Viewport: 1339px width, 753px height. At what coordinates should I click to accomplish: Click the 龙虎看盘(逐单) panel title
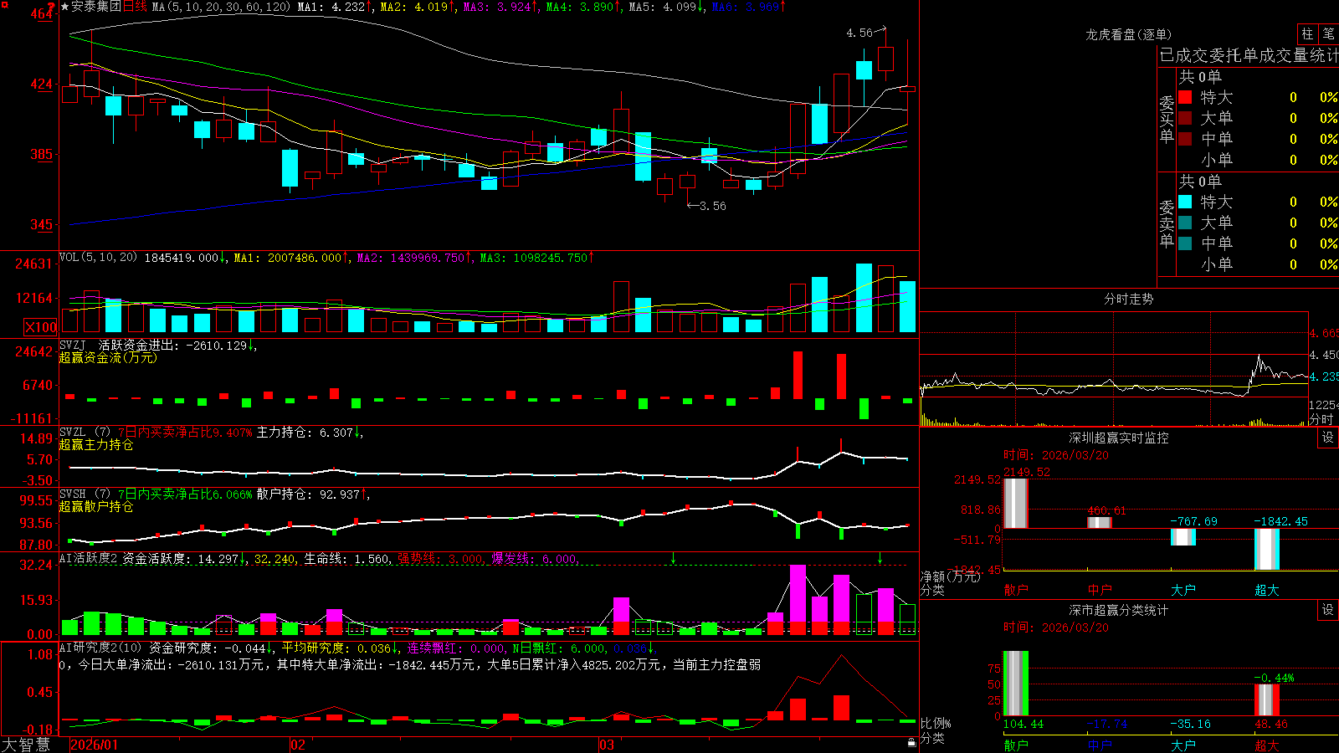pyautogui.click(x=1128, y=34)
